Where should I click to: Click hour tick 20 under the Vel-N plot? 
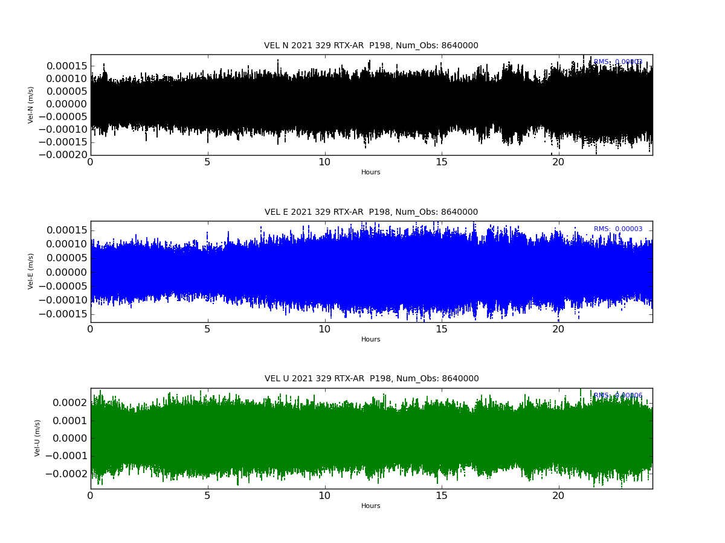tap(558, 162)
